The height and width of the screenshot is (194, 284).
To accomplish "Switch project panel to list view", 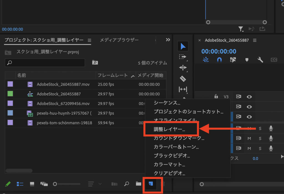I will [20, 184].
